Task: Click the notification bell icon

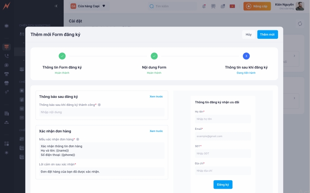Action: 204,6
